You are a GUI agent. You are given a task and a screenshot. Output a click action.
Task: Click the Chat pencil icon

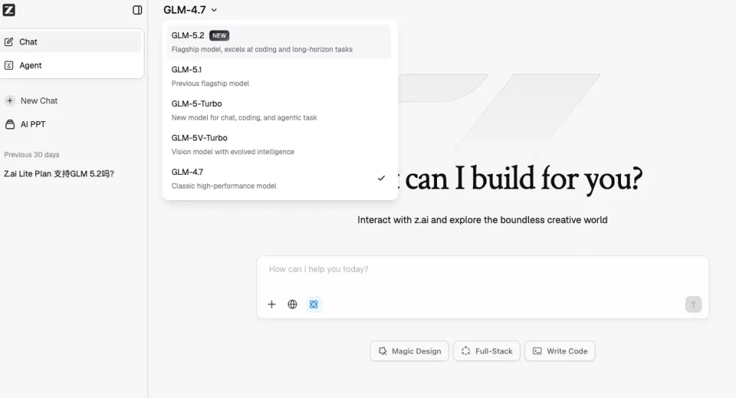[9, 42]
